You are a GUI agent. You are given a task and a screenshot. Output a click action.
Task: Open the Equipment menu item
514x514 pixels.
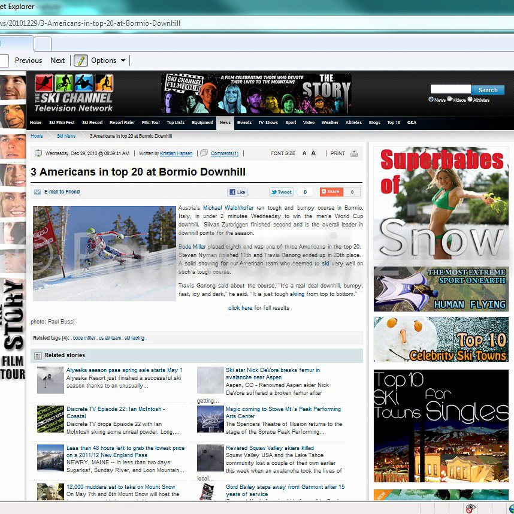[x=202, y=123]
